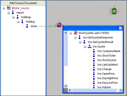The width and height of the screenshot is (127, 96).
Task: Click the horizontal scrollbar right arrow
Action: [x=120, y=90]
